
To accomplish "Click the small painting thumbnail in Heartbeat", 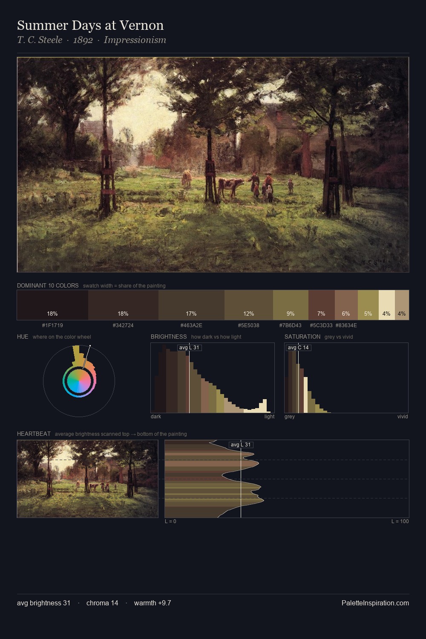I will click(x=87, y=479).
